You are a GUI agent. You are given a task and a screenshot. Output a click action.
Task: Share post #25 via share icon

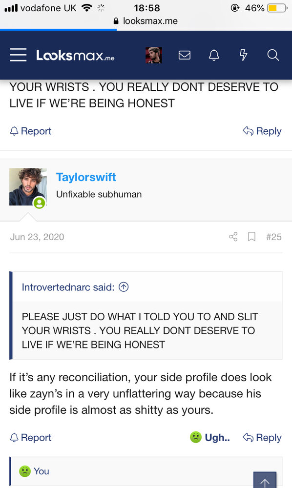[x=233, y=237]
